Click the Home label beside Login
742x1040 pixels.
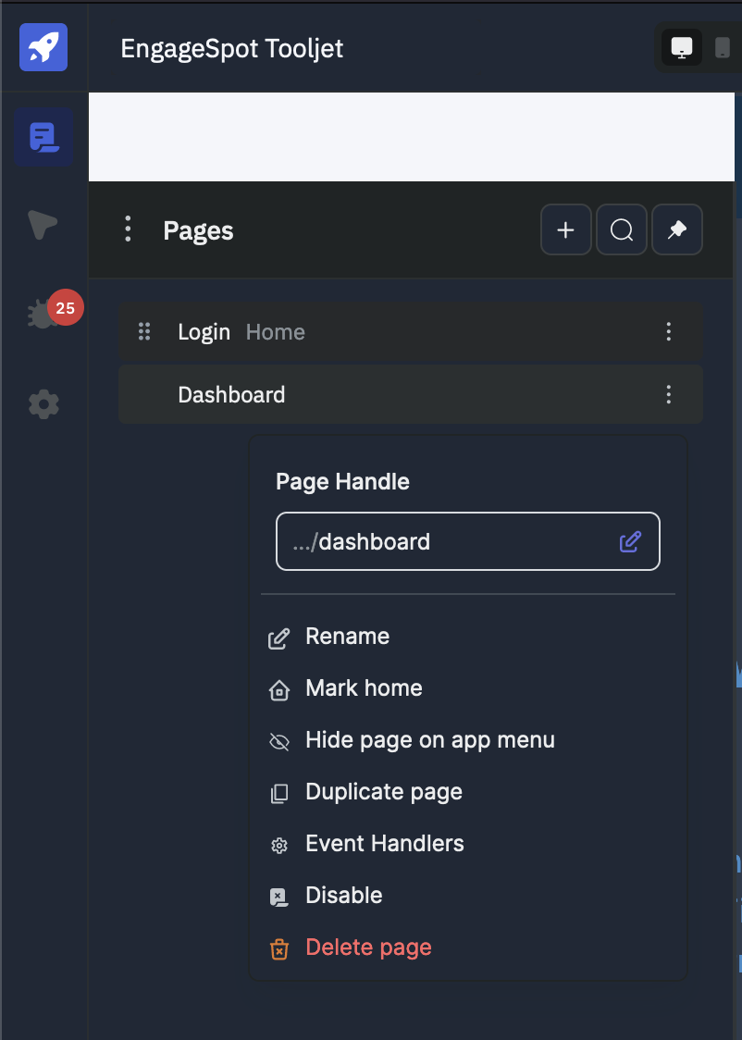click(x=275, y=331)
